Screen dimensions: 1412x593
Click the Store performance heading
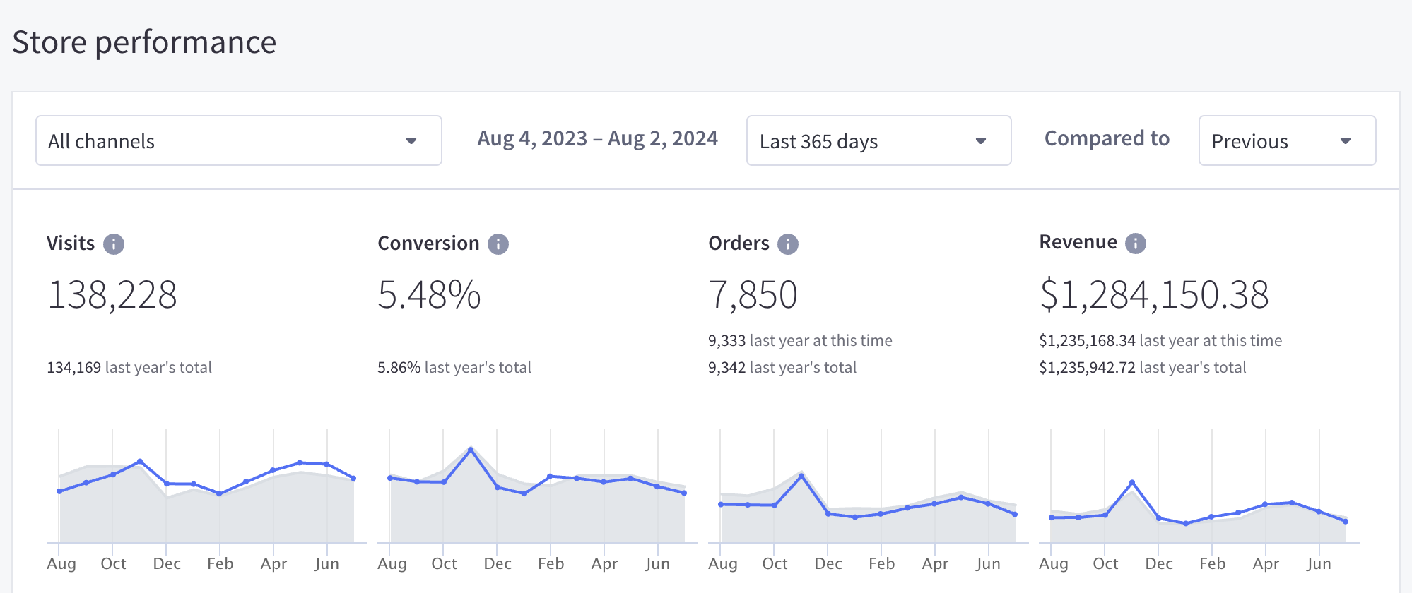coord(144,42)
